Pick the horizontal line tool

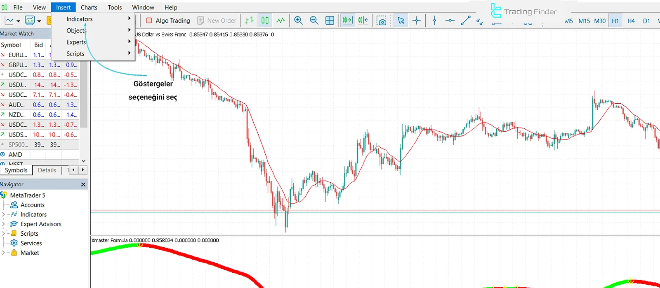[450, 21]
